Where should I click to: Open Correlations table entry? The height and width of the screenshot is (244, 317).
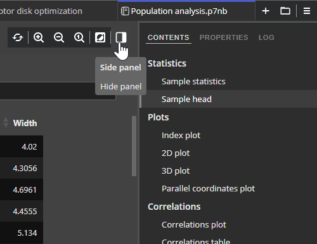196,241
